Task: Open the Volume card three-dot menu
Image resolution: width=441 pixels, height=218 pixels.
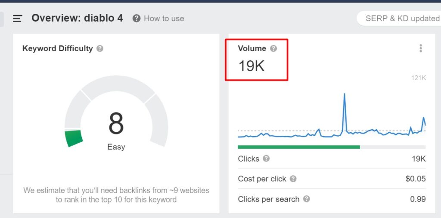Action: click(x=420, y=48)
